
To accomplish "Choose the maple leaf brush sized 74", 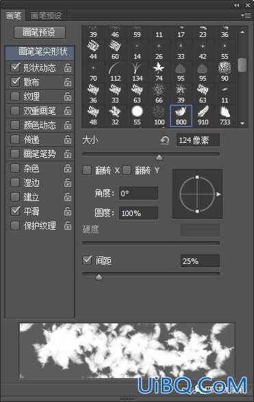I will (x=159, y=72).
